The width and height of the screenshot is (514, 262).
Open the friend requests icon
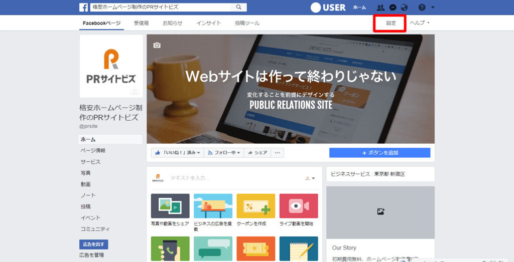coord(380,8)
